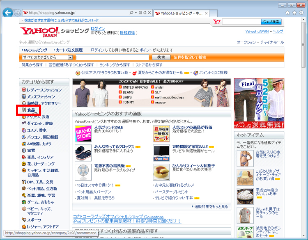
Task: Click the scrollbar down arrow
Action: pos(303,235)
